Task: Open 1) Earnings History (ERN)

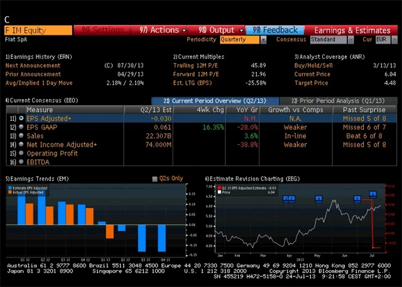Action: coord(38,57)
